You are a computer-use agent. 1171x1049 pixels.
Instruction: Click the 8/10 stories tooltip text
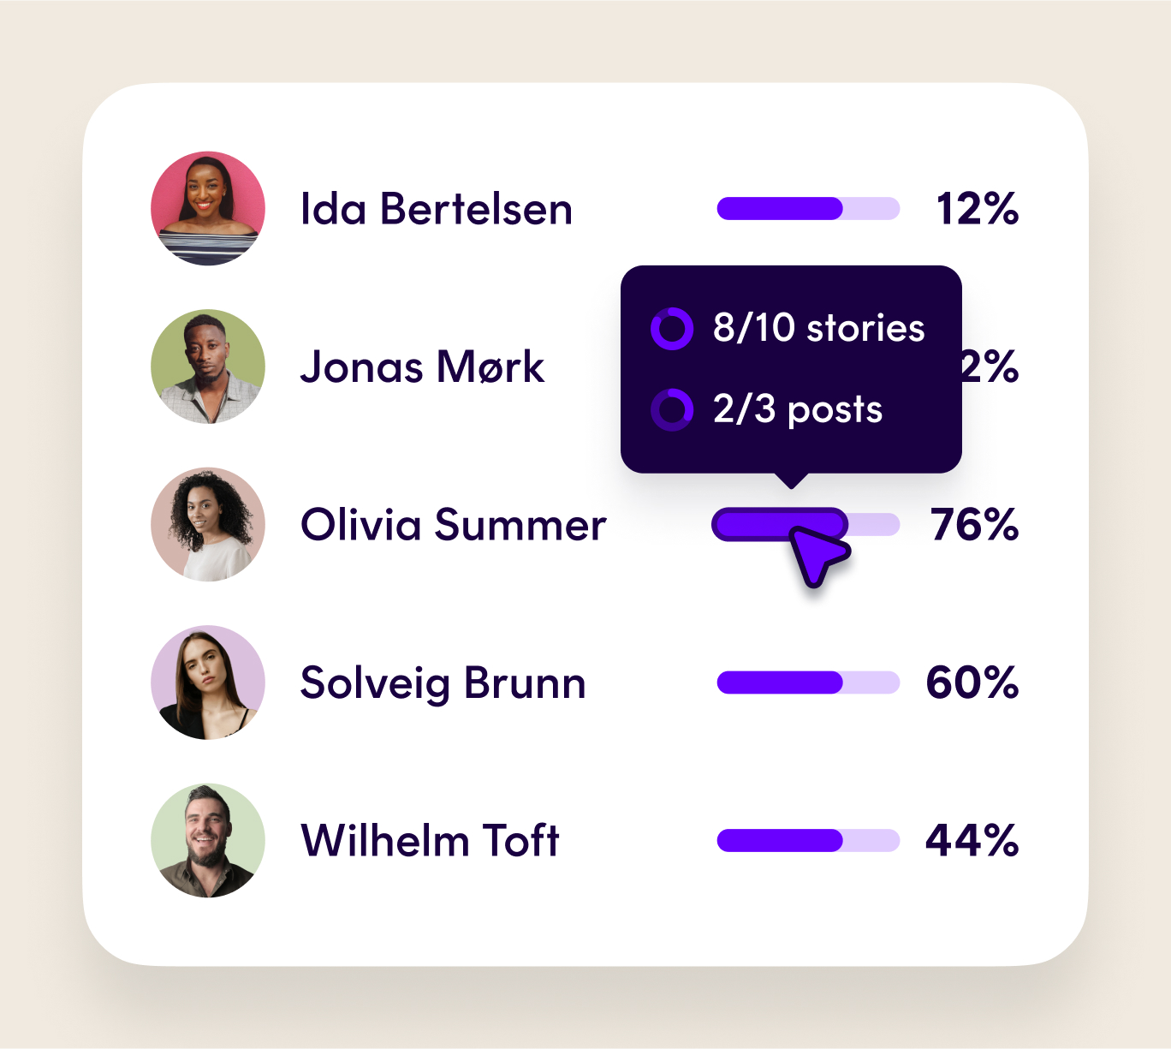pos(819,328)
